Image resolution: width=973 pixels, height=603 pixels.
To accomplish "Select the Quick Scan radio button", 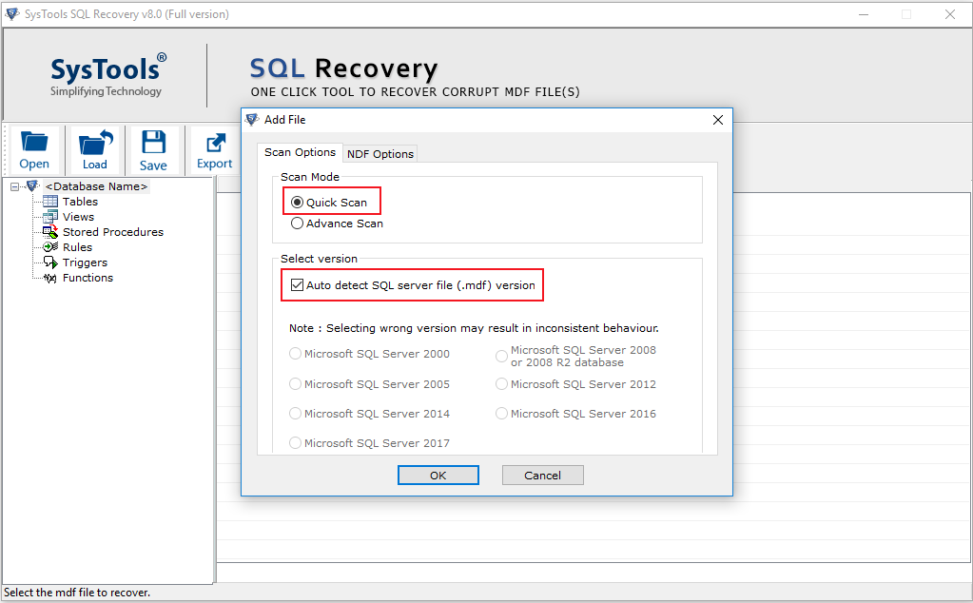I will [298, 203].
